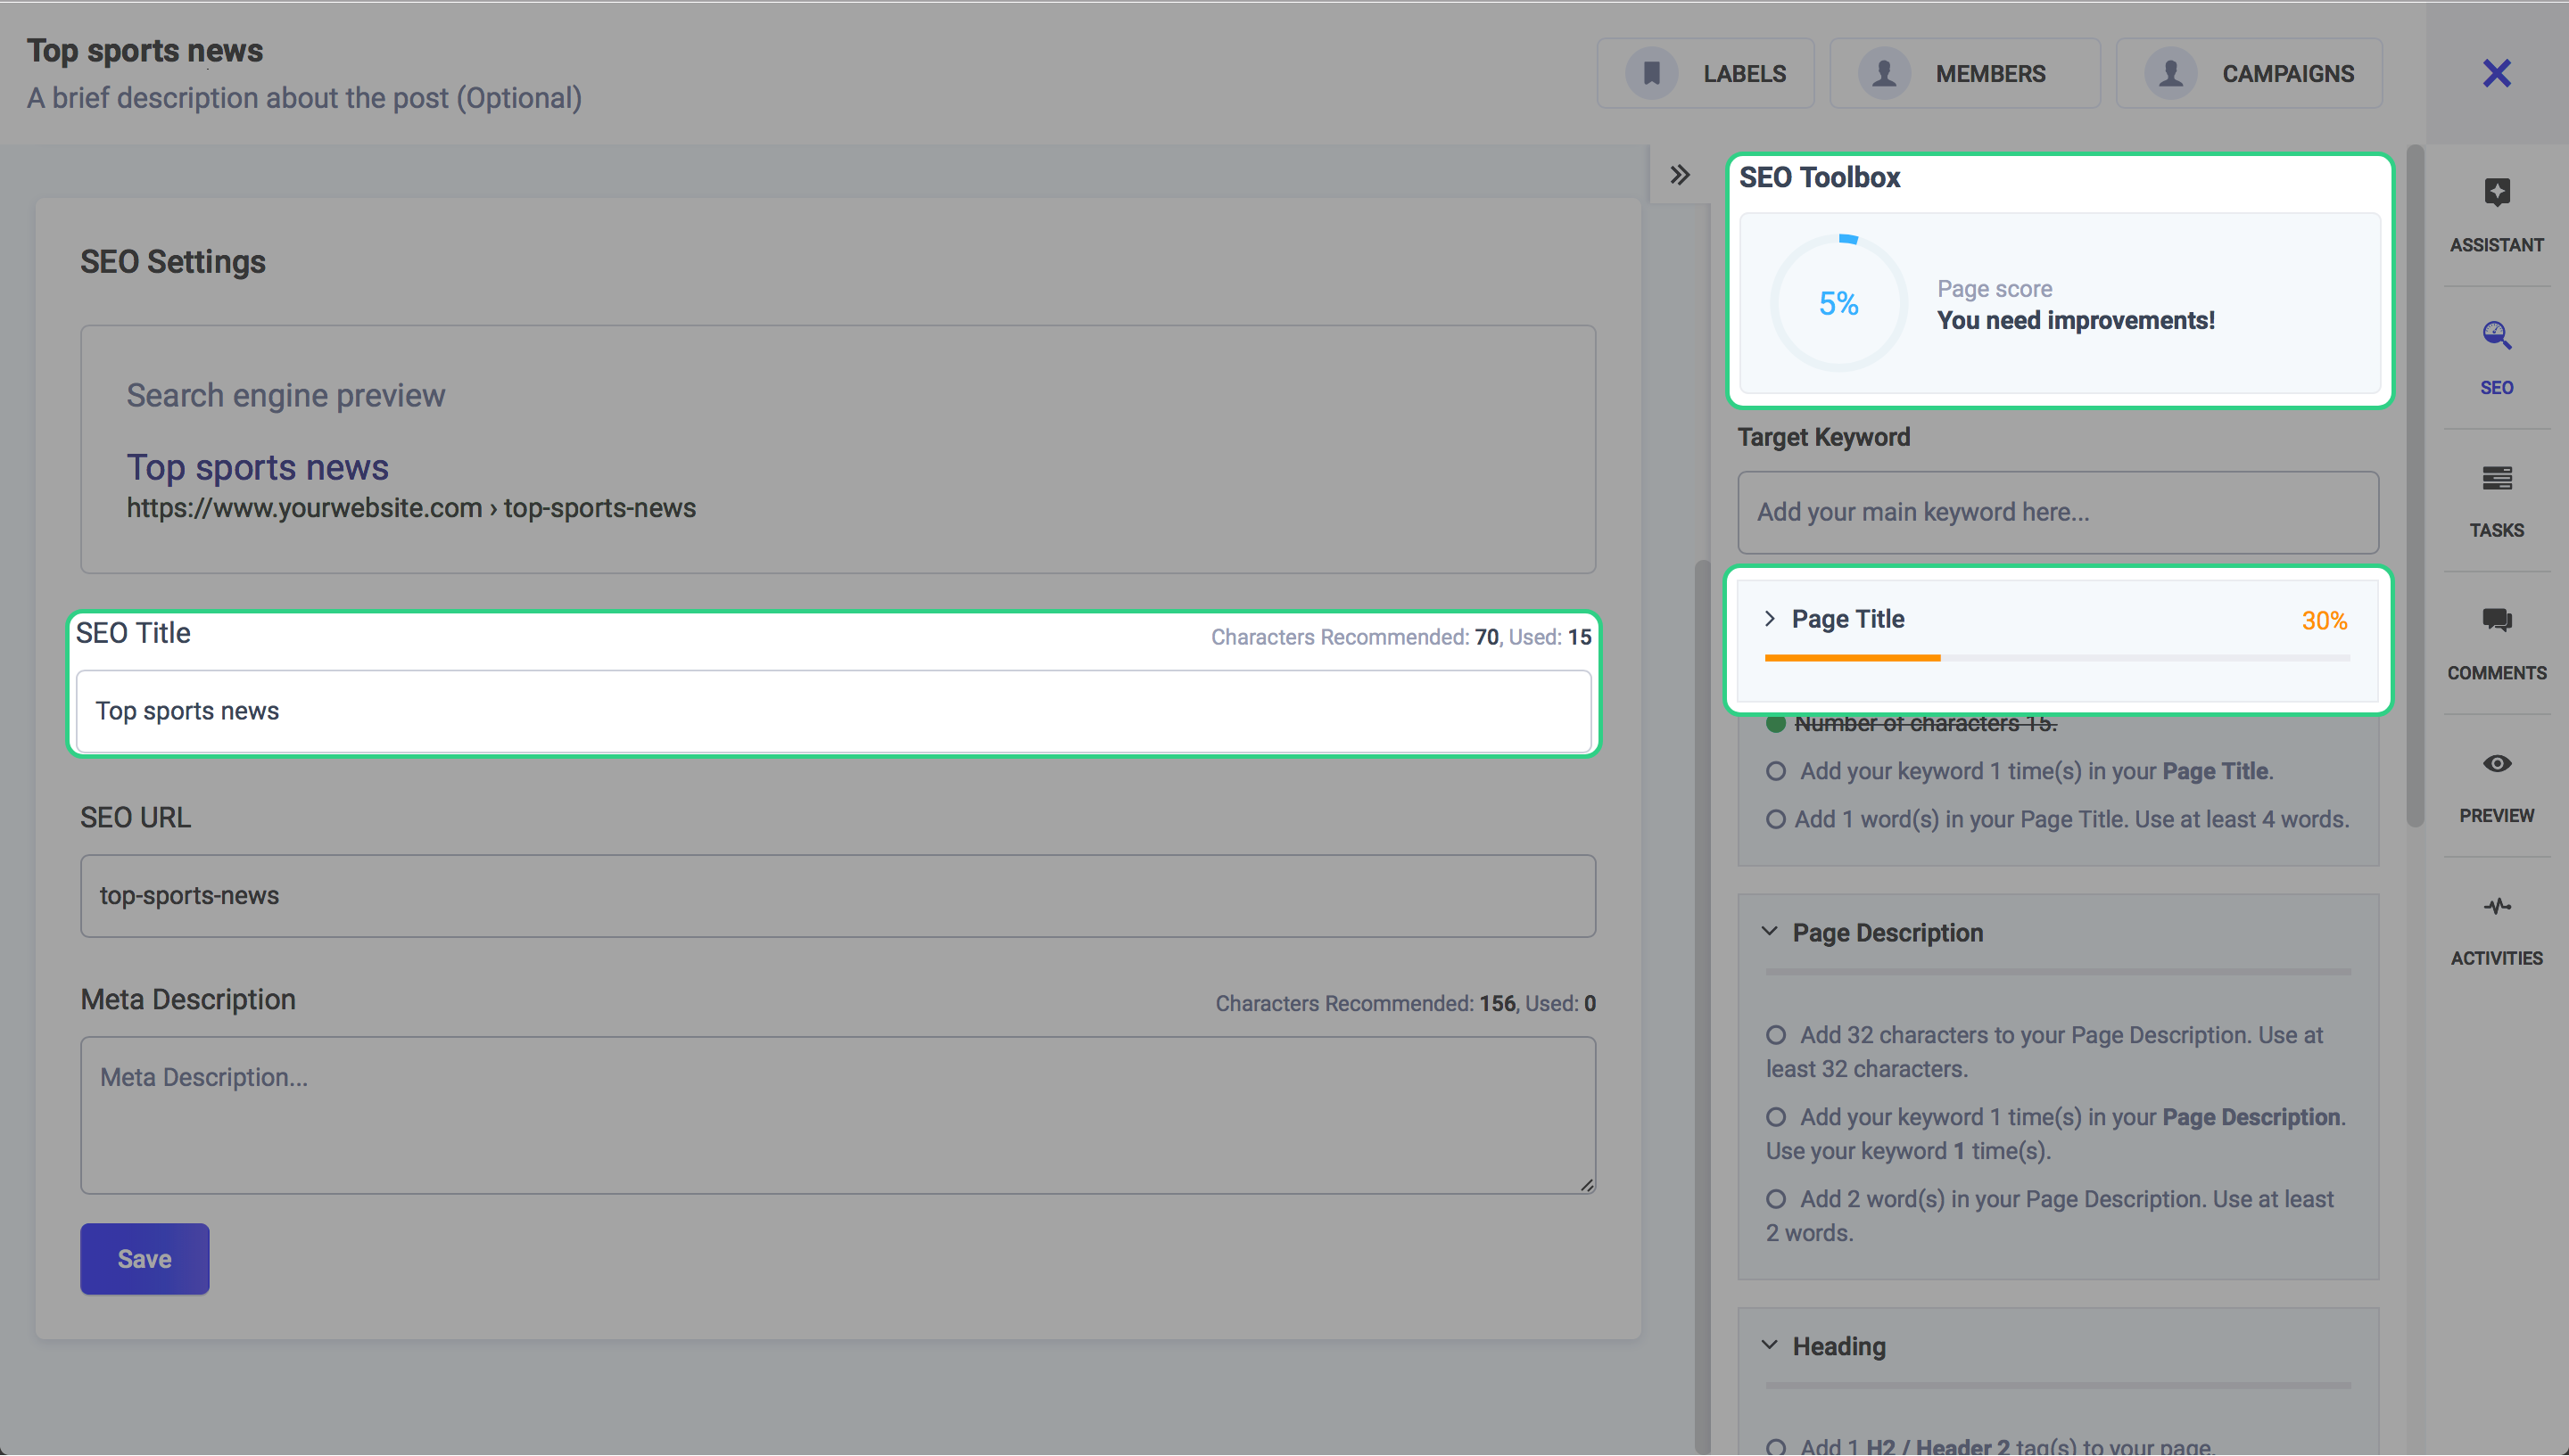2569x1456 pixels.
Task: Open the Assistant panel icon
Action: pos(2496,192)
